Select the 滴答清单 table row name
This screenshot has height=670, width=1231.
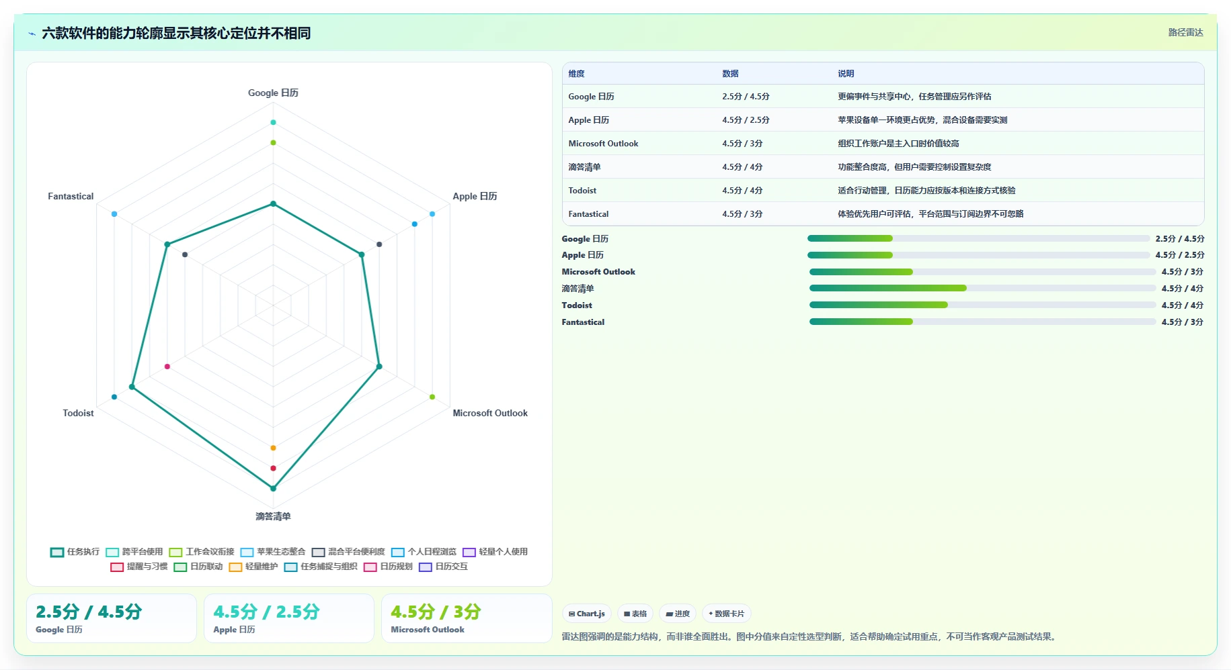click(584, 167)
